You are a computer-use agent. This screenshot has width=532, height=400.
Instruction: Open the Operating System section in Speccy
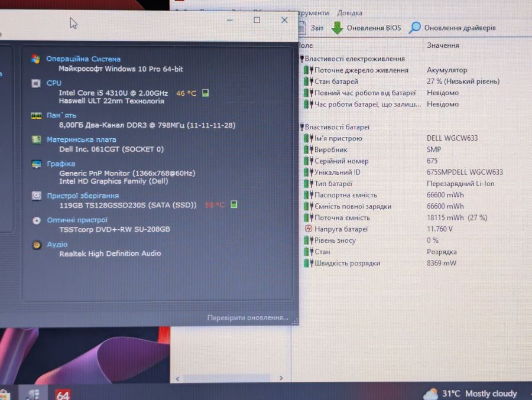point(83,58)
